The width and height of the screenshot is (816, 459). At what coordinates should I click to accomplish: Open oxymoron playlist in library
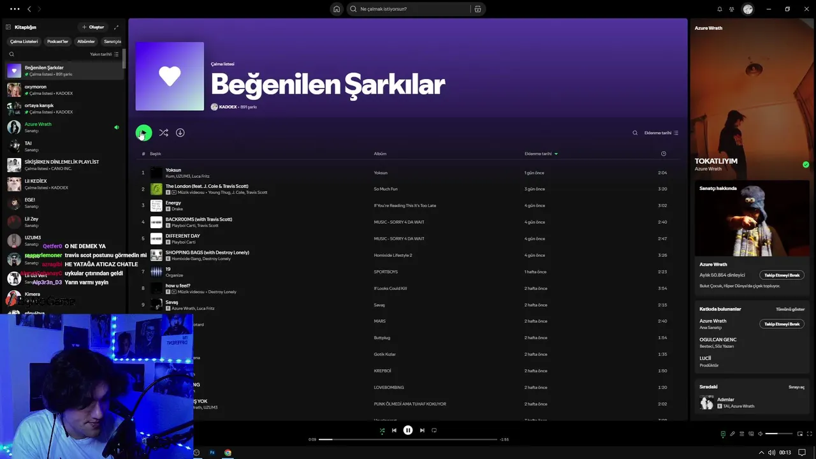(64, 90)
